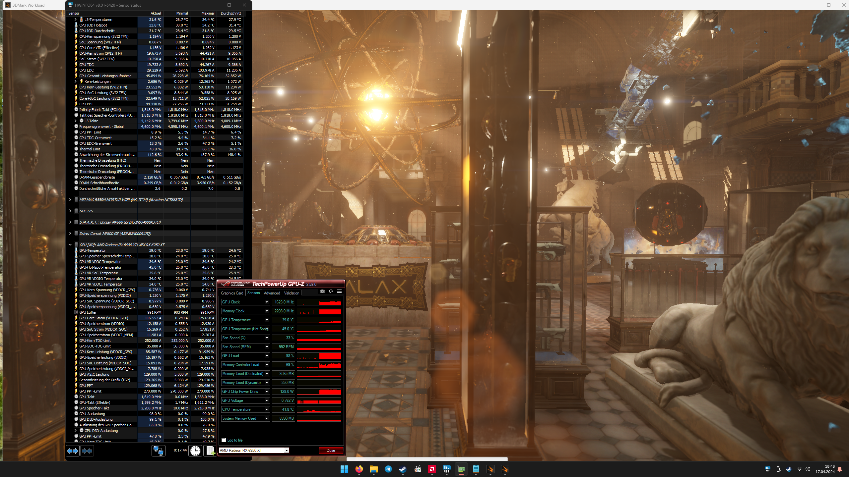The height and width of the screenshot is (477, 849).
Task: Expand MSI MAG B550M MORTAR WIFI group
Action: pyautogui.click(x=70, y=200)
